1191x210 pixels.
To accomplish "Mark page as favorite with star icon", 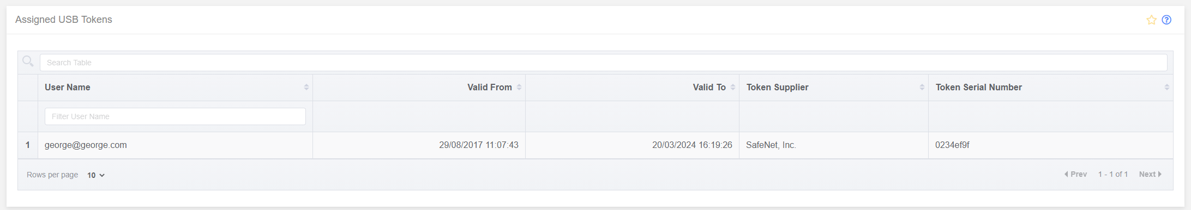I will pos(1151,20).
